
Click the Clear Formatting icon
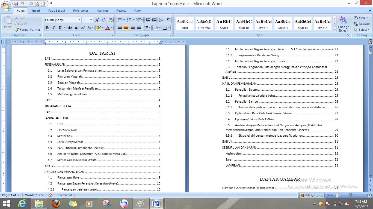[110, 20]
